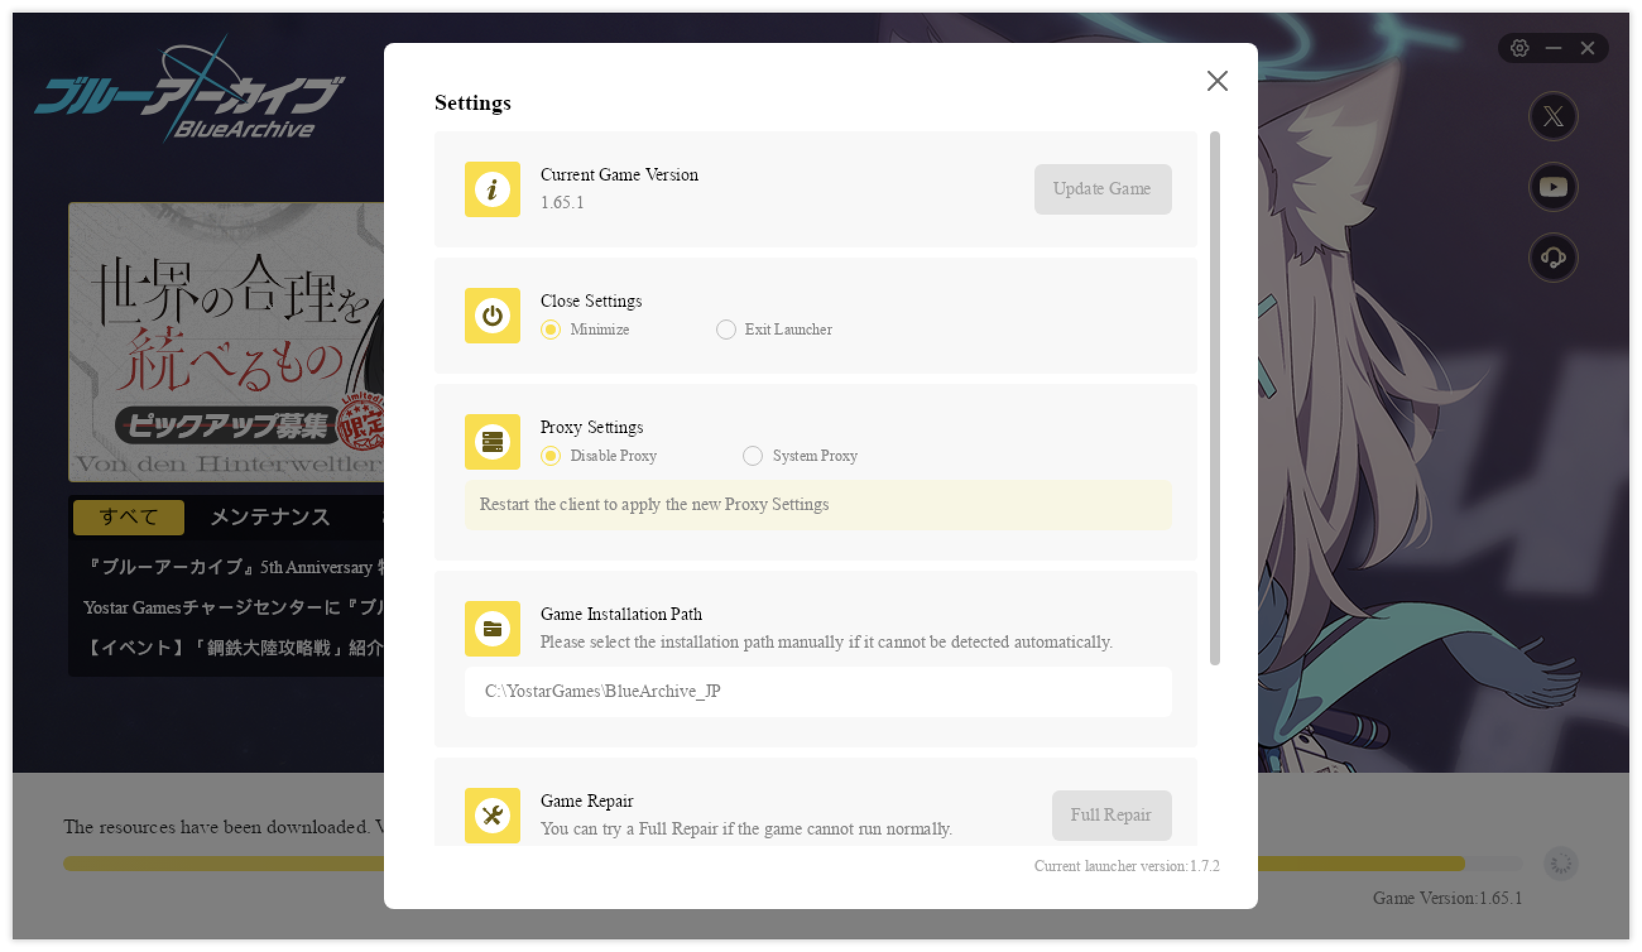The width and height of the screenshot is (1642, 952).
Task: Click the installation path field C:\YostarGames\BlueArchive_JP
Action: [x=818, y=691]
